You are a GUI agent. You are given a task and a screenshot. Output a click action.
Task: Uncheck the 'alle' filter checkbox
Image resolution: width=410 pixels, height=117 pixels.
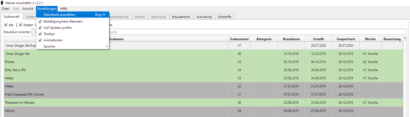(x=6, y=25)
